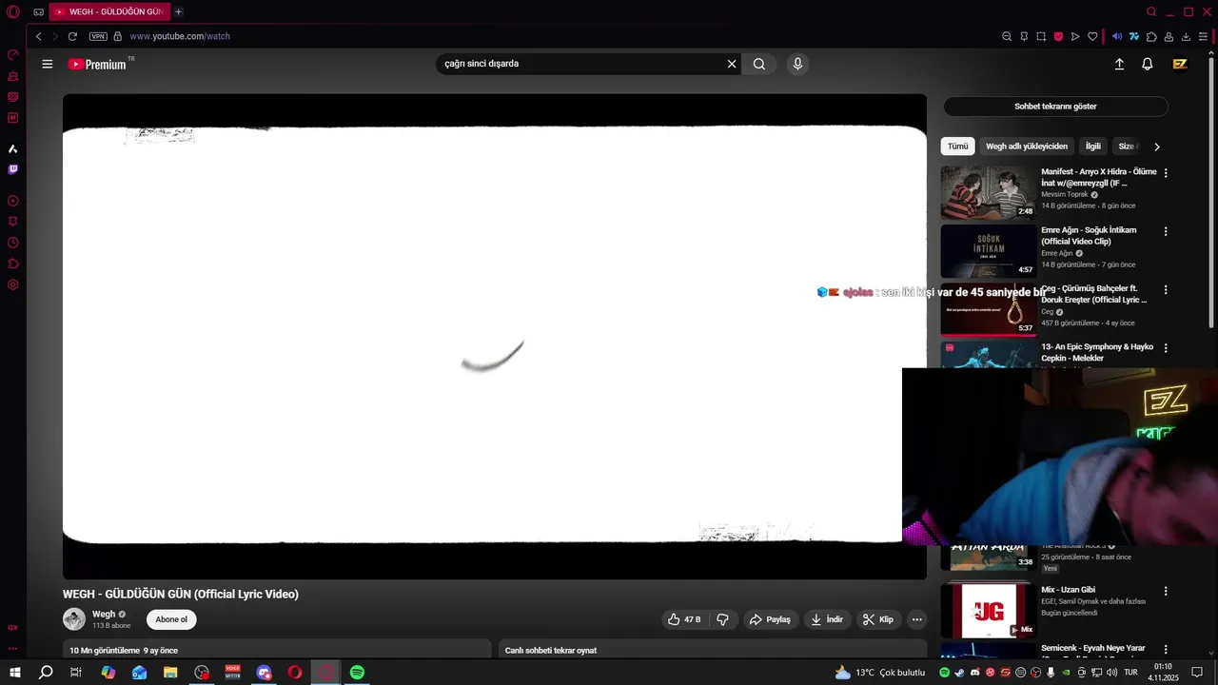1218x685 pixels.
Task: Open options for An Epic Symphony video
Action: click(x=1166, y=348)
